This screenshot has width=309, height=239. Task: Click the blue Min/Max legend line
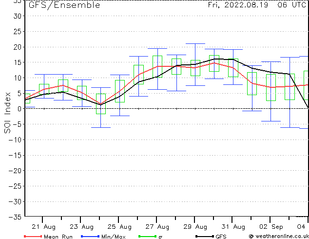click(90, 236)
